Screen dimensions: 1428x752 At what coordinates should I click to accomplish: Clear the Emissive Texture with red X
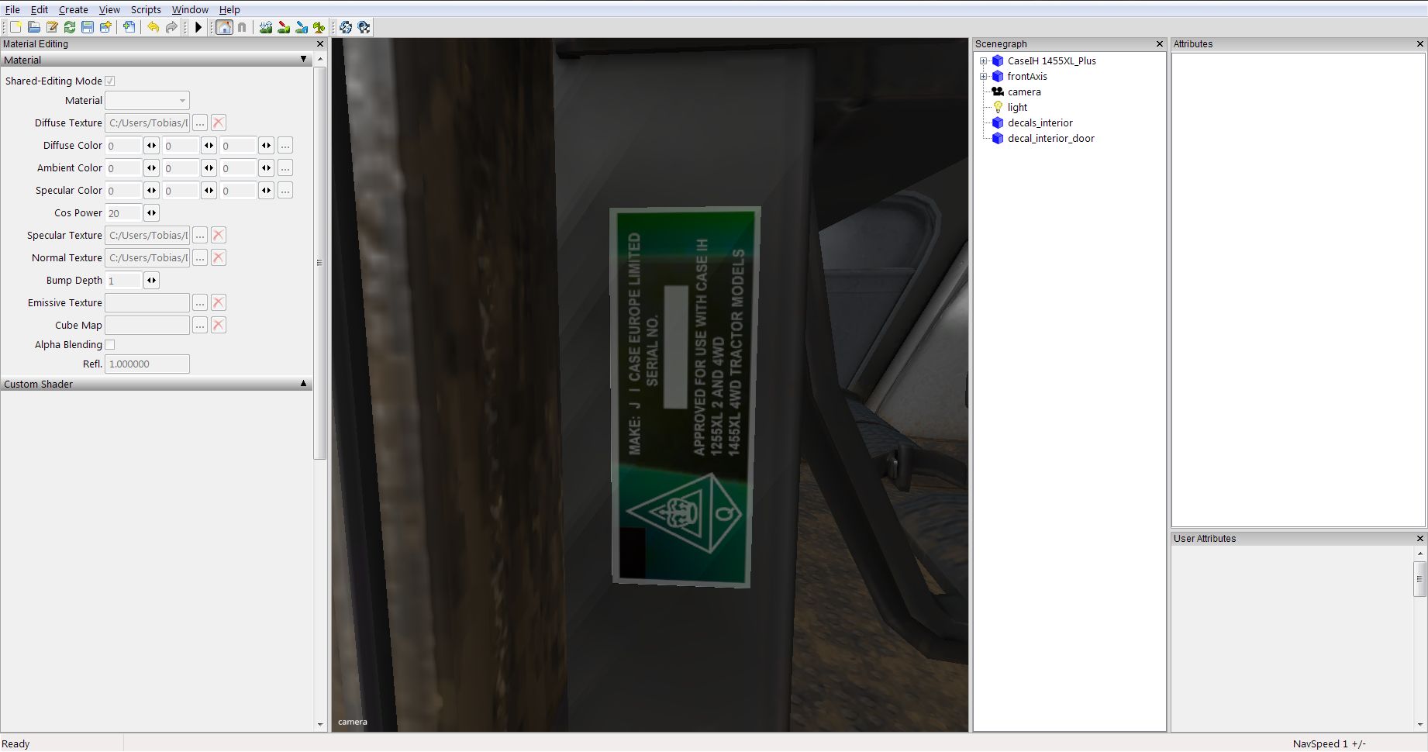point(219,302)
